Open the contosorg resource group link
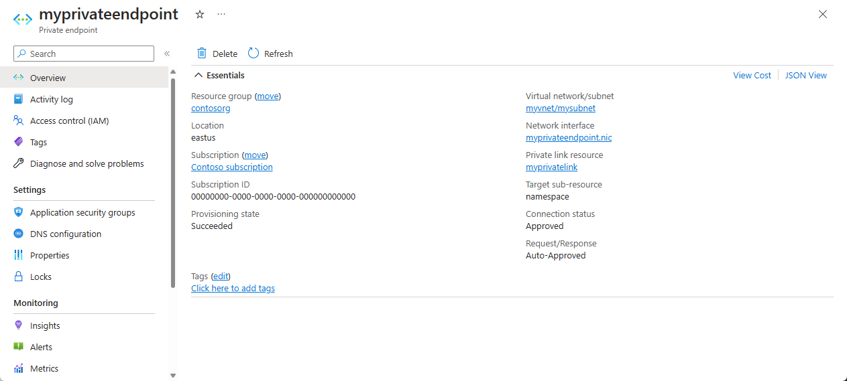 211,108
